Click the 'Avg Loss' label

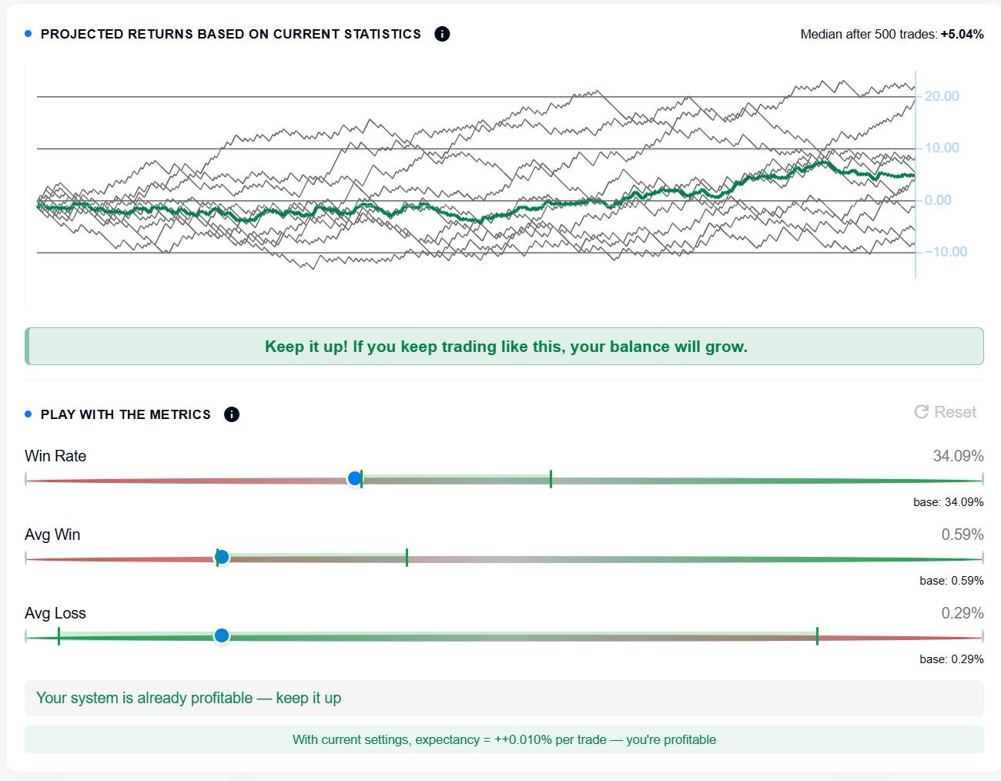(x=55, y=613)
